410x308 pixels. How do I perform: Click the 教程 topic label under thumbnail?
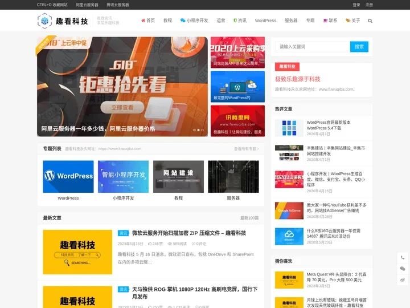point(178,198)
